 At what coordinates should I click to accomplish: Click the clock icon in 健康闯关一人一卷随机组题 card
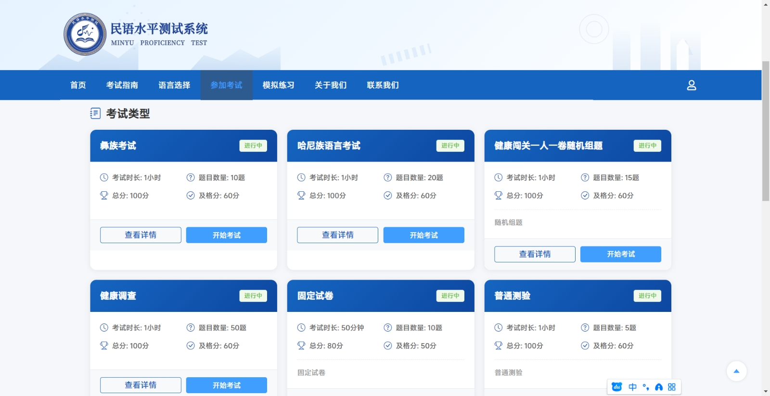(x=499, y=177)
